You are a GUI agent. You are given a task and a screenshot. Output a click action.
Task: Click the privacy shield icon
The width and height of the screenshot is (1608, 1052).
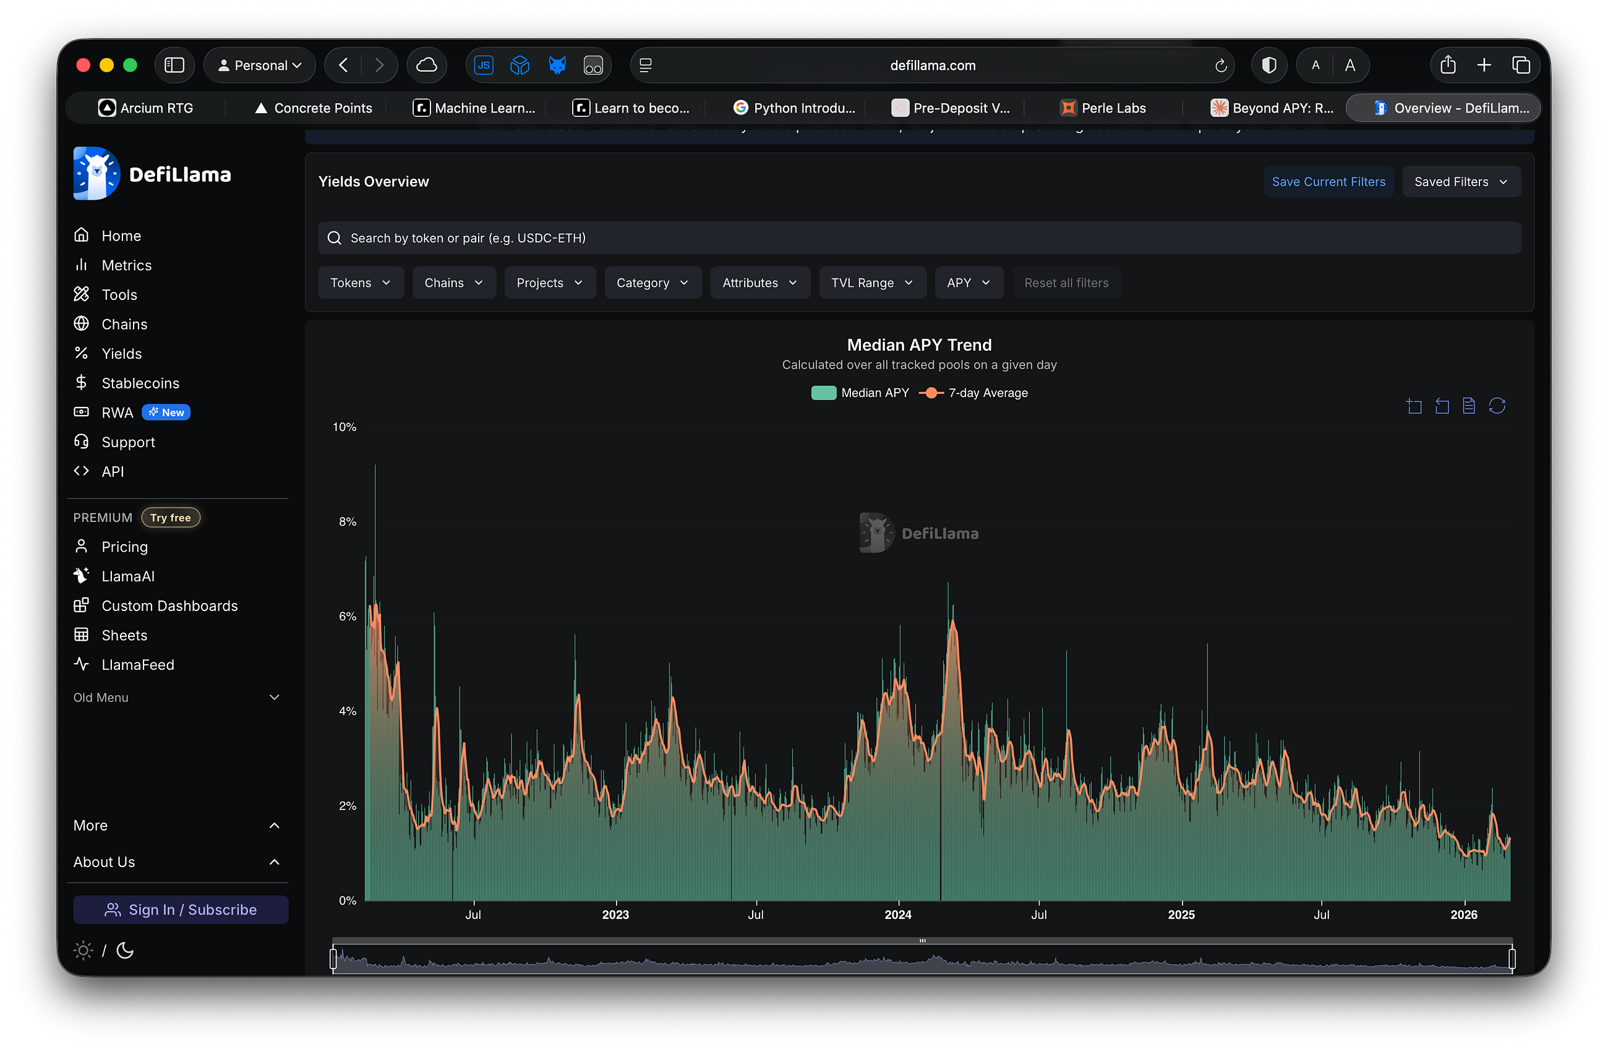click(x=1269, y=66)
